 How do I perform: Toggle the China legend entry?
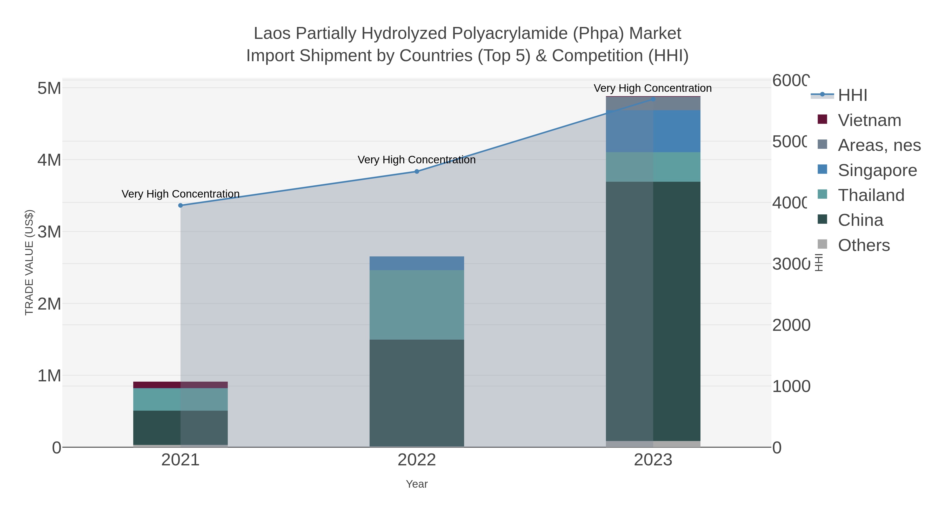click(x=850, y=220)
